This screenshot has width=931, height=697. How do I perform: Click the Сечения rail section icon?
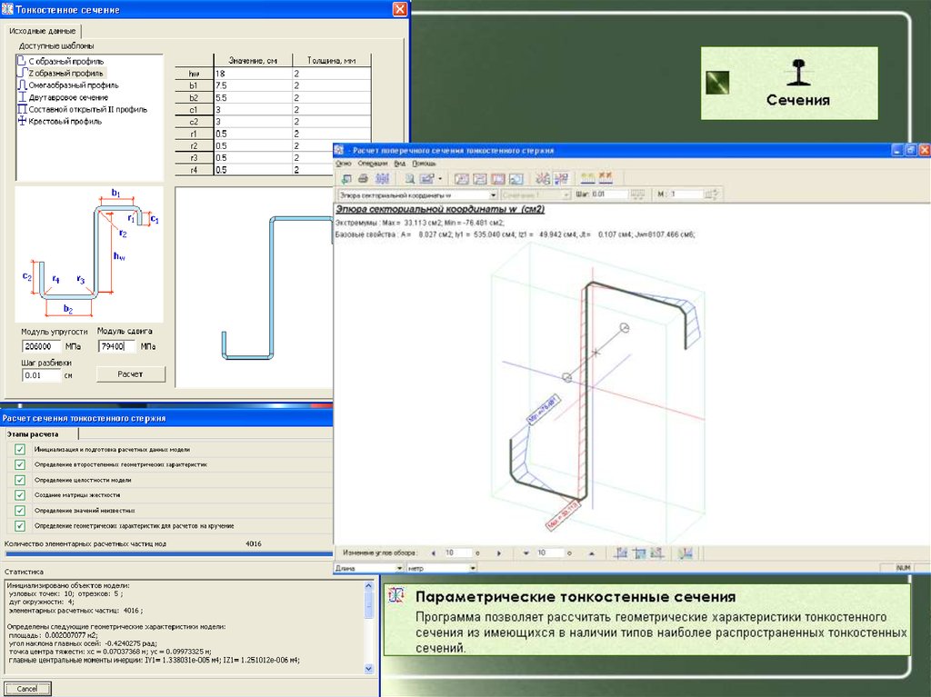point(796,71)
